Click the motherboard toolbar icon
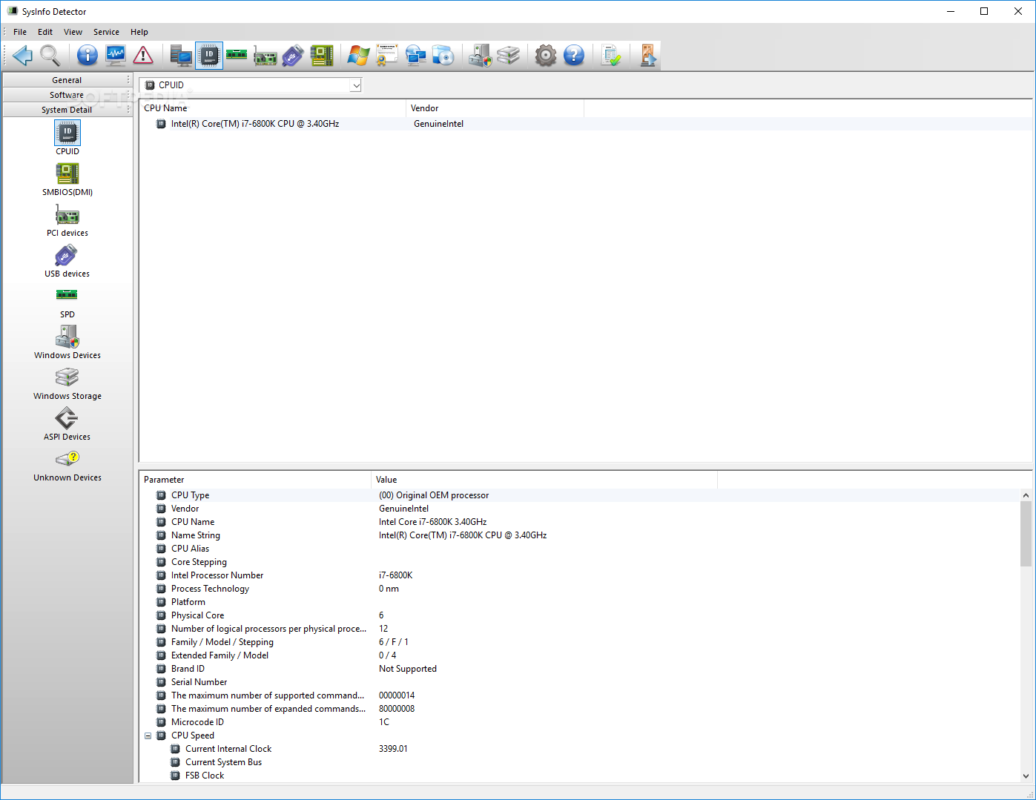1036x800 pixels. pyautogui.click(x=321, y=56)
